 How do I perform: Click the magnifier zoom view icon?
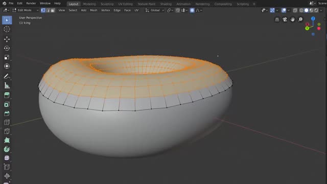pos(300,19)
